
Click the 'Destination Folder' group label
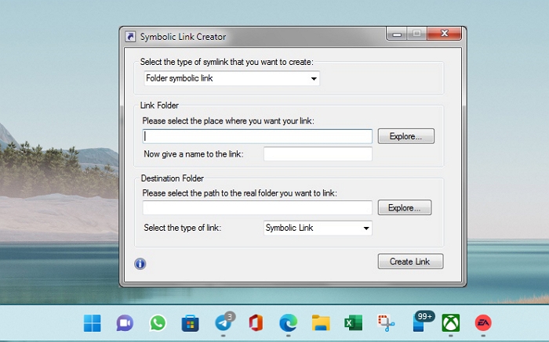pos(173,178)
